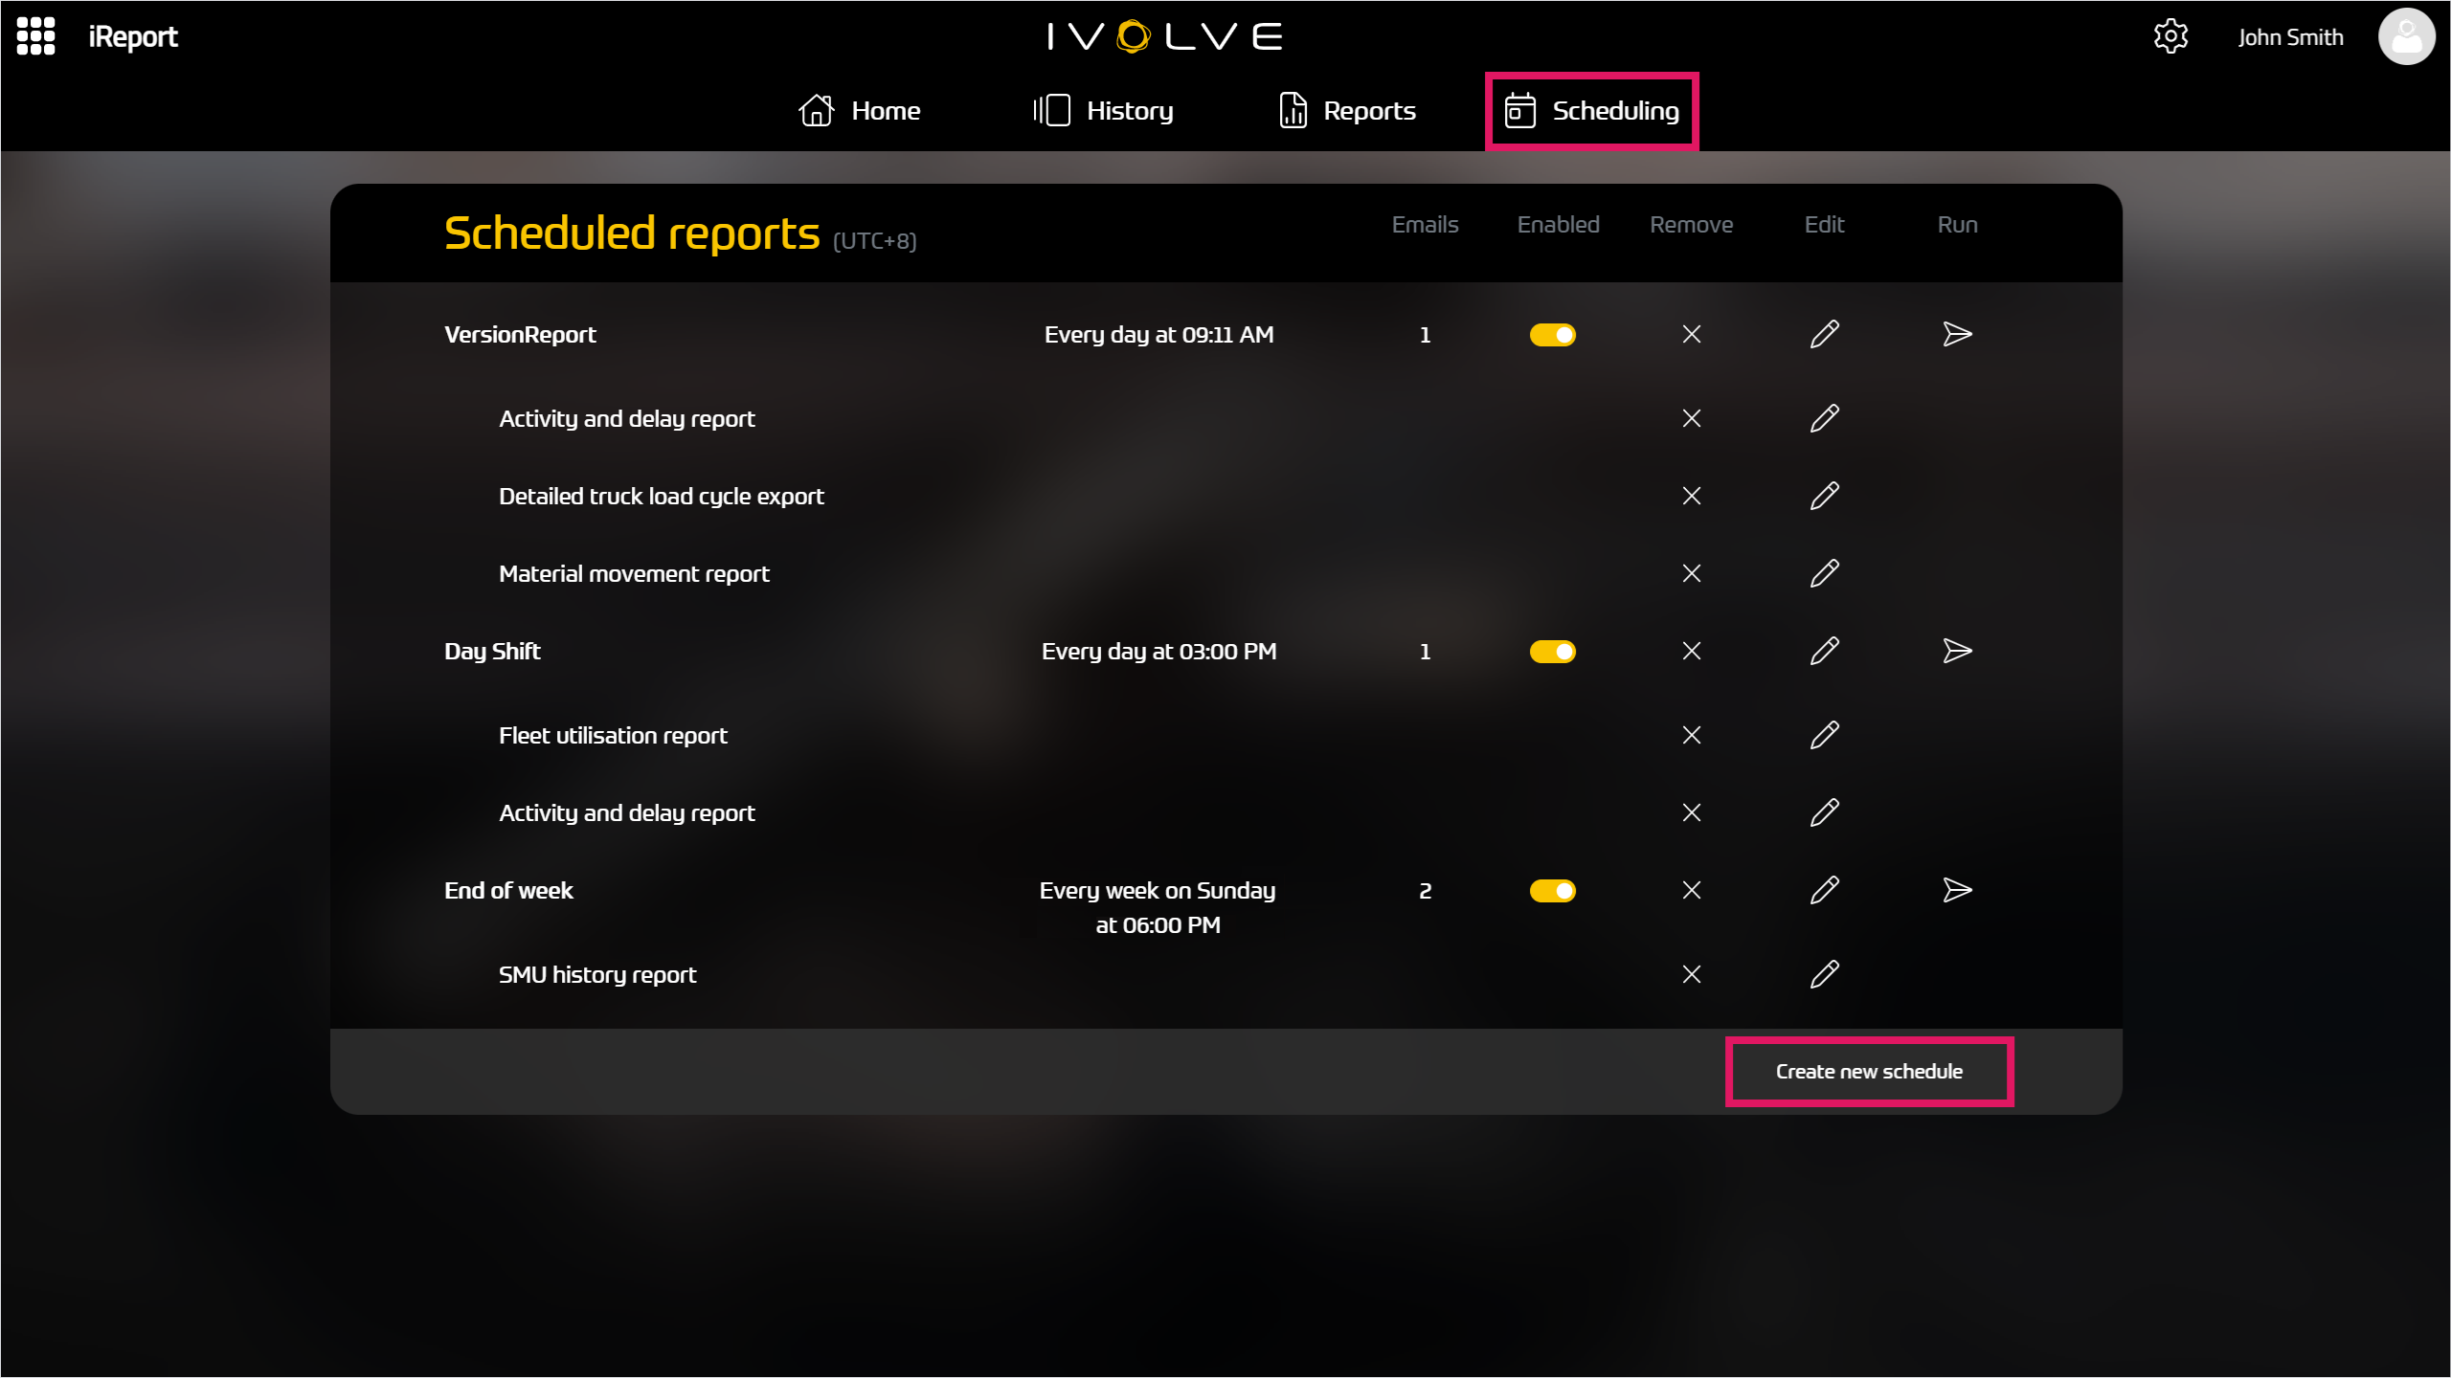Disable the Day Shift schedule toggle
The image size is (2451, 1378).
[1552, 652]
